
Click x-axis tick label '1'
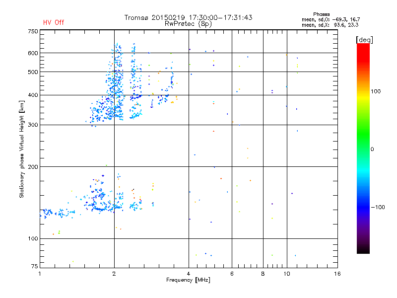click(40, 274)
